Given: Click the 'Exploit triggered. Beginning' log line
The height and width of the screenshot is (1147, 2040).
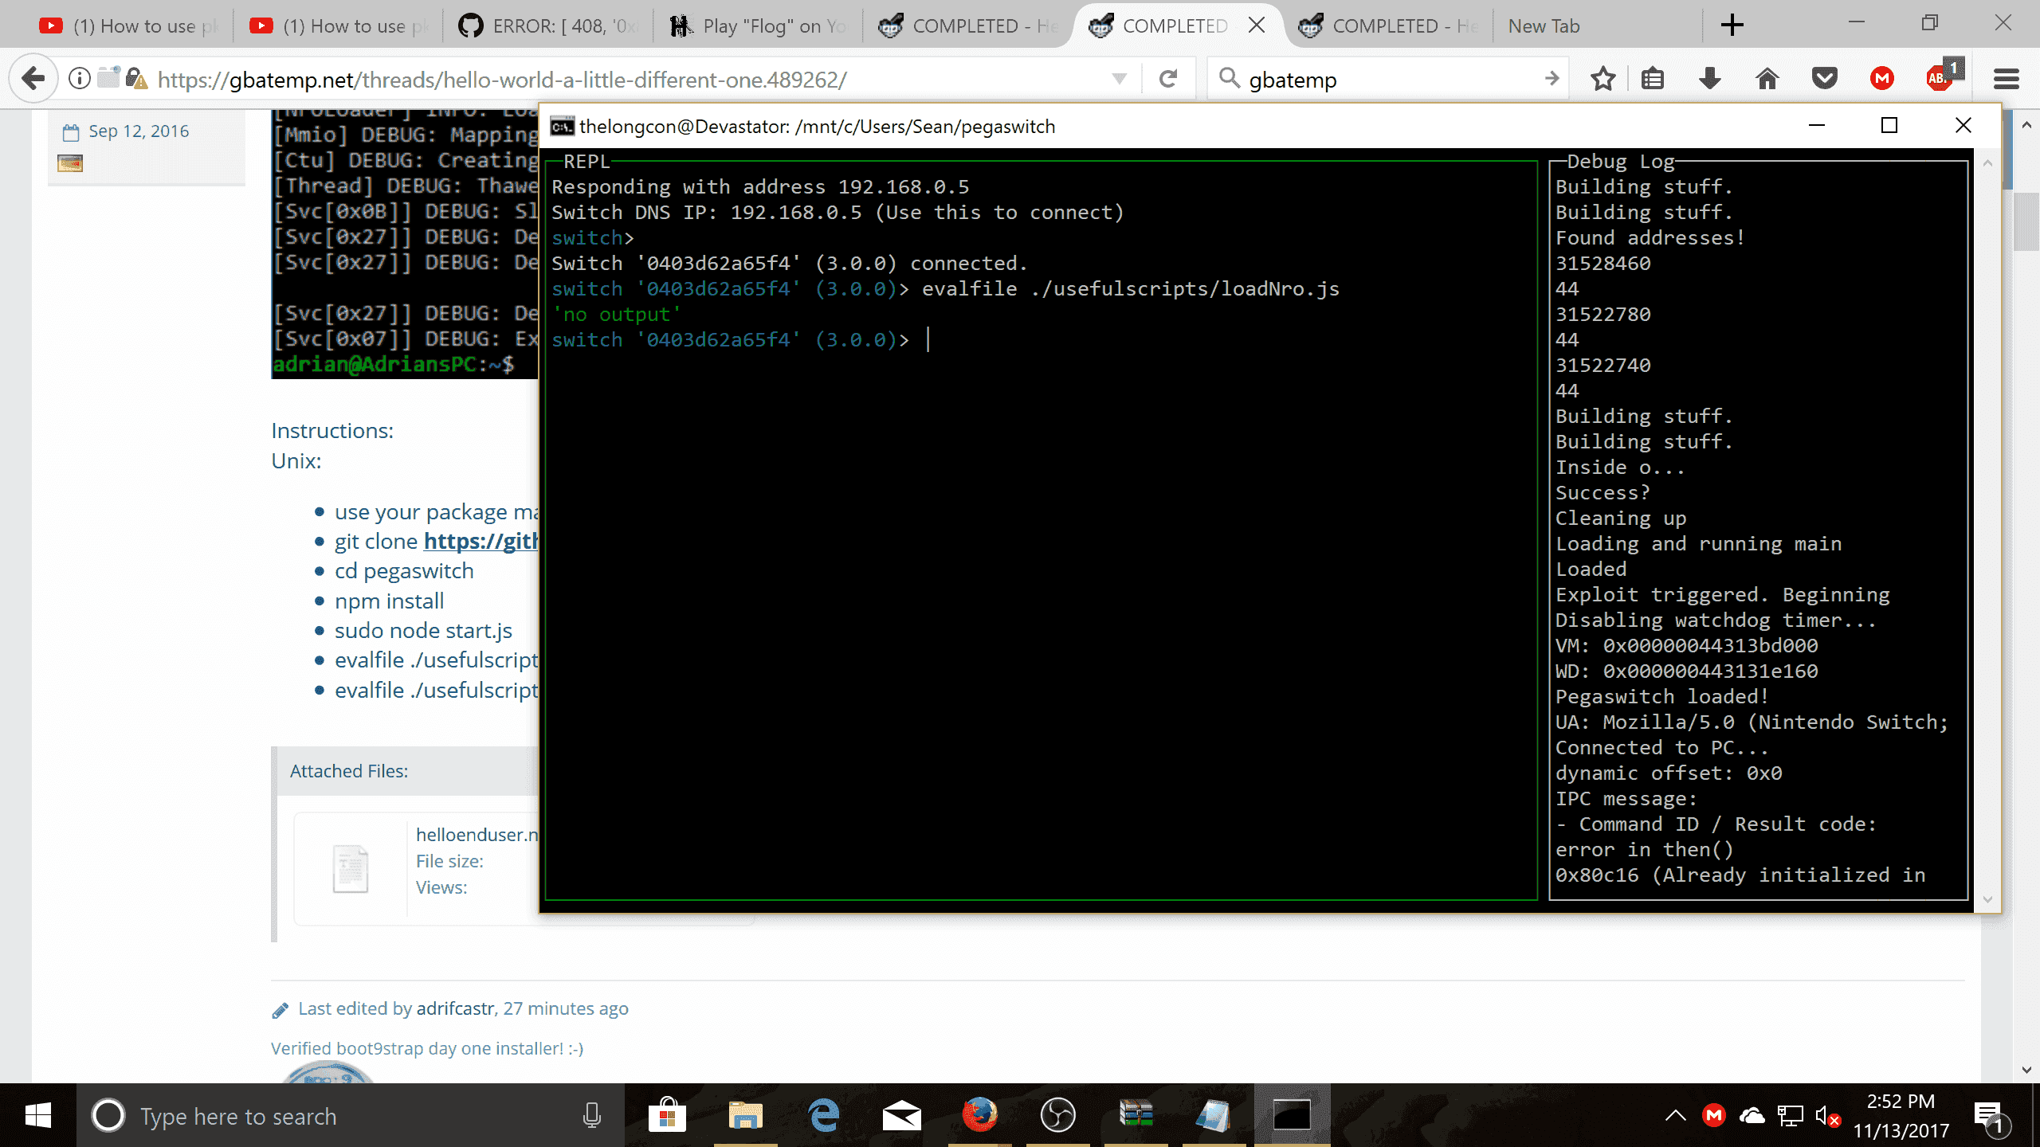Looking at the screenshot, I should pyautogui.click(x=1722, y=595).
